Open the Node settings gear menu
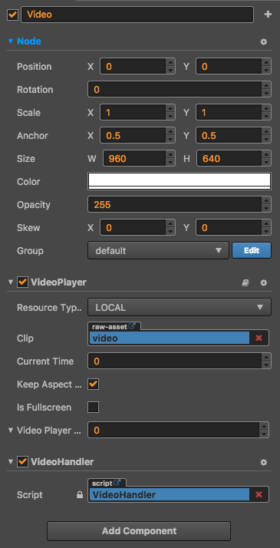Image resolution: width=280 pixels, height=548 pixels. pos(264,41)
